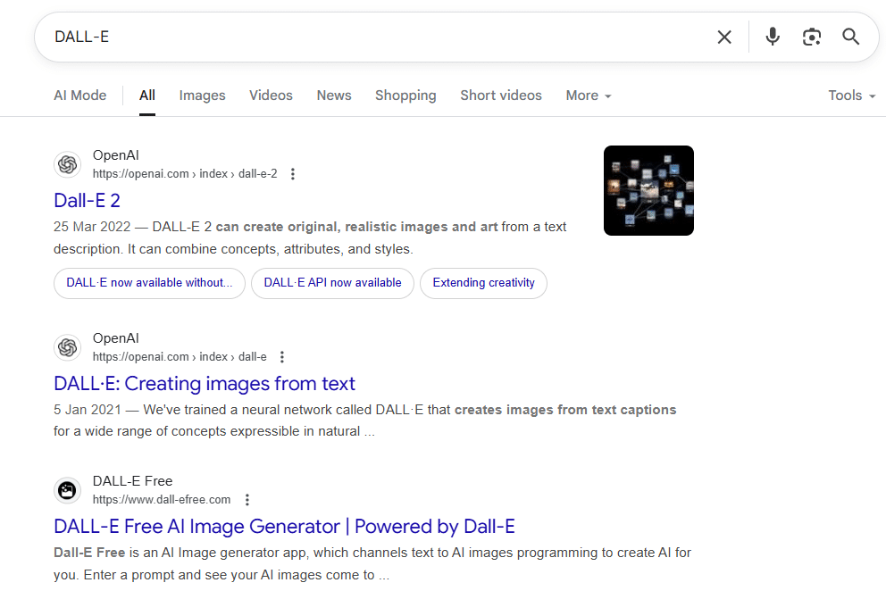Screen dimensions: 886x591
Task: Expand the More dropdown menu
Action: (x=589, y=96)
